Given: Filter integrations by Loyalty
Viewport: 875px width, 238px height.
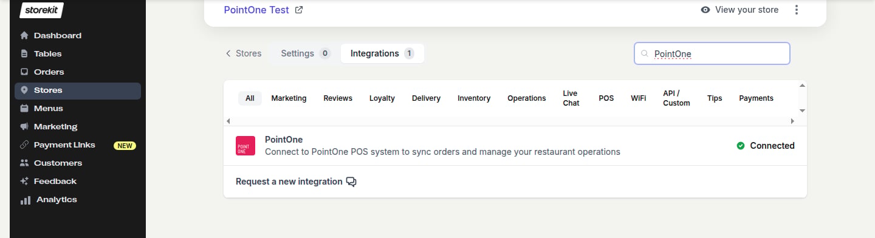Looking at the screenshot, I should click(382, 98).
